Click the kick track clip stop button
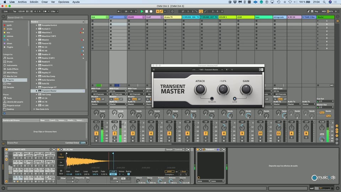 click(x=93, y=85)
